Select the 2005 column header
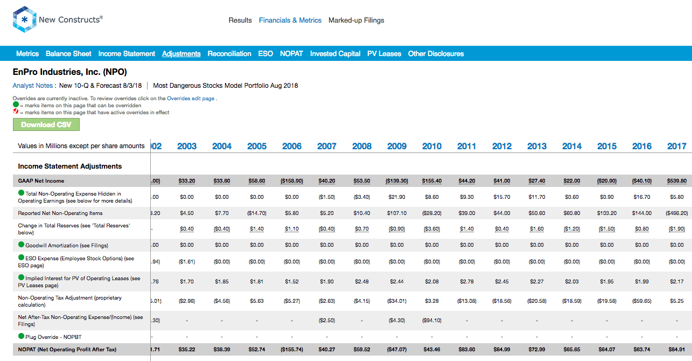This screenshot has width=692, height=361. (x=257, y=147)
